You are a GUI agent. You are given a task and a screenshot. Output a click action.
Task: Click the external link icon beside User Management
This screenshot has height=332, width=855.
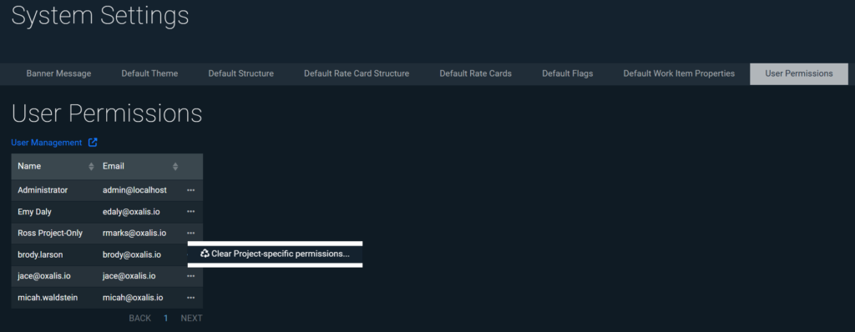click(x=93, y=143)
